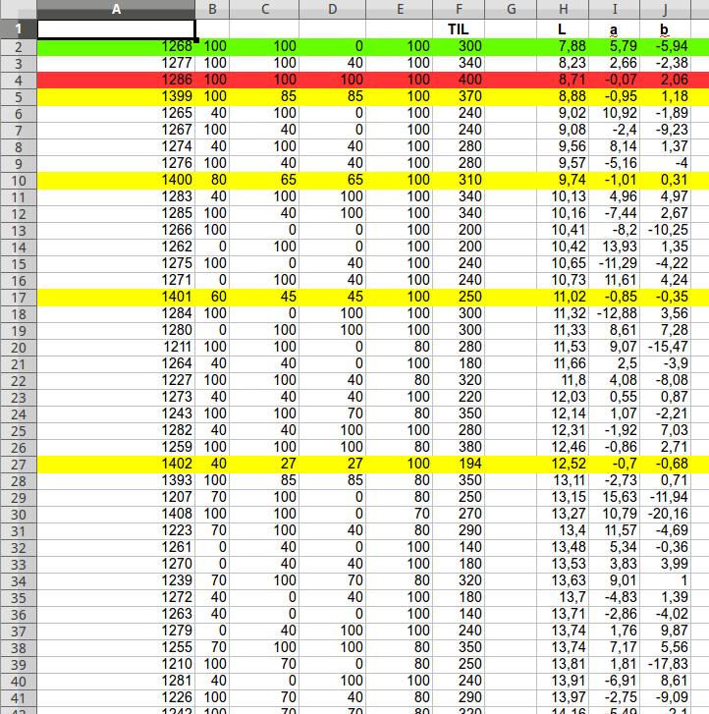The height and width of the screenshot is (714, 709).
Task: Select cell containing 1211
Action: [x=116, y=347]
